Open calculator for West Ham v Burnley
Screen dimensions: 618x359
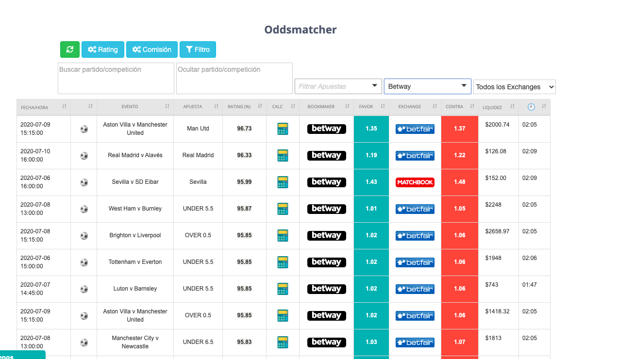point(283,209)
